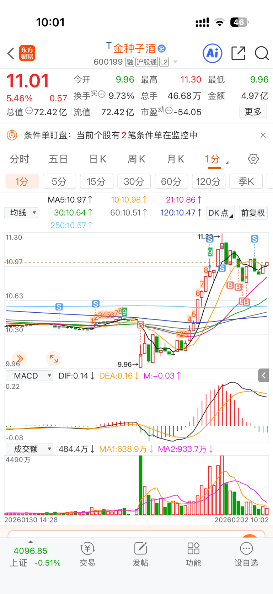The image size is (273, 594).
Task: Select the 15分 period chip
Action: 97,181
